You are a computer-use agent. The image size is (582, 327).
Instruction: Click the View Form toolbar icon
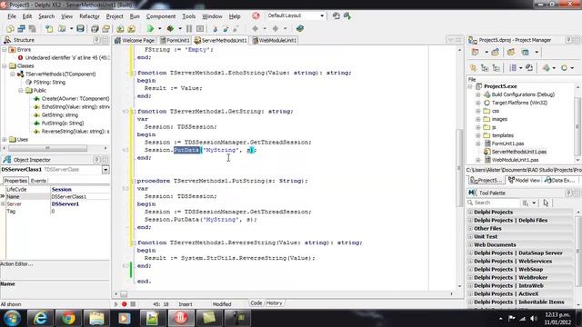[21, 28]
